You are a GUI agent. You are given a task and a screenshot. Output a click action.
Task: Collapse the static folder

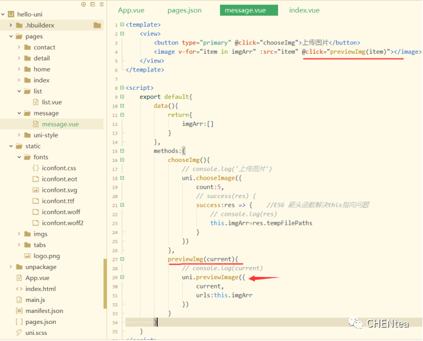point(11,146)
